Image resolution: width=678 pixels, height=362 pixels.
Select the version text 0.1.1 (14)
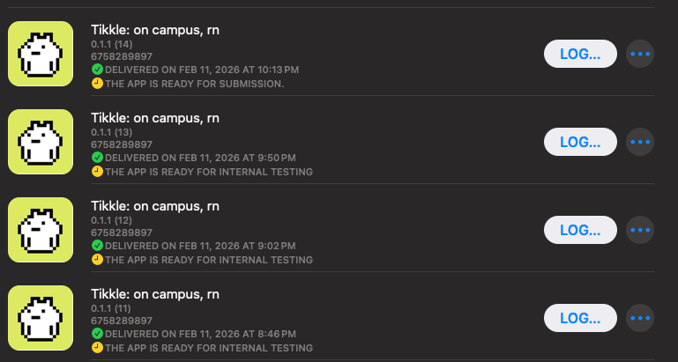pos(112,44)
